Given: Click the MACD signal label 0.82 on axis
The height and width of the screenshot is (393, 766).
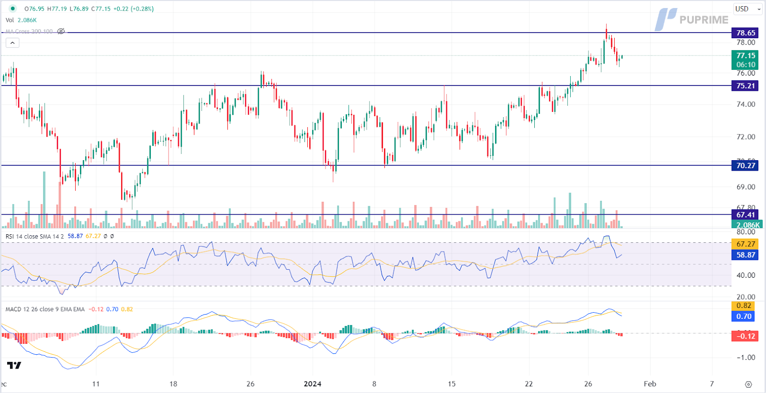Looking at the screenshot, I should coord(743,306).
